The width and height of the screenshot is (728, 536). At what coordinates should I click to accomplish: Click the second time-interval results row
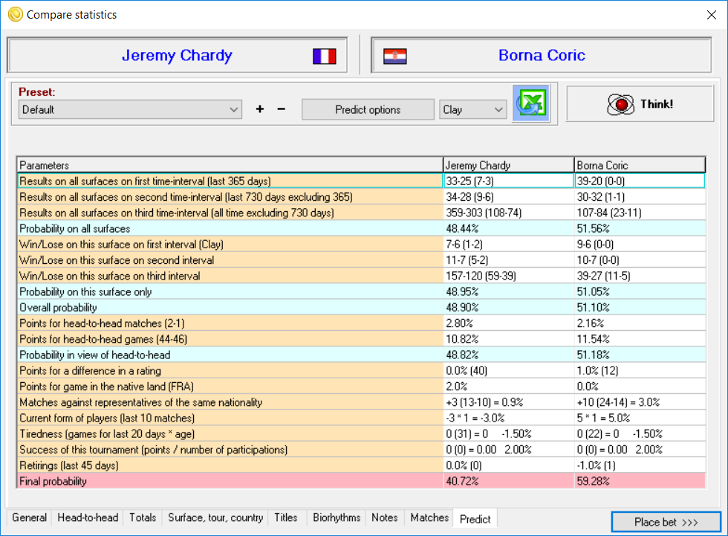tap(361, 197)
